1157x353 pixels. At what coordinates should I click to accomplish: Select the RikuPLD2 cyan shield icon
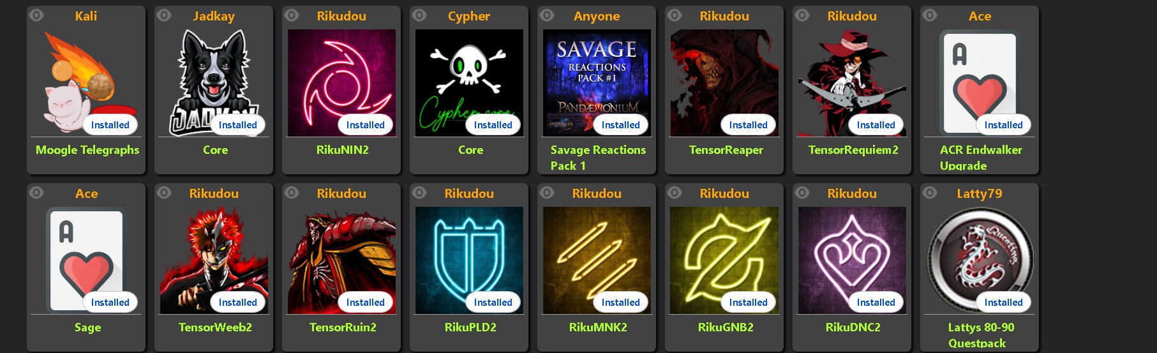(469, 260)
